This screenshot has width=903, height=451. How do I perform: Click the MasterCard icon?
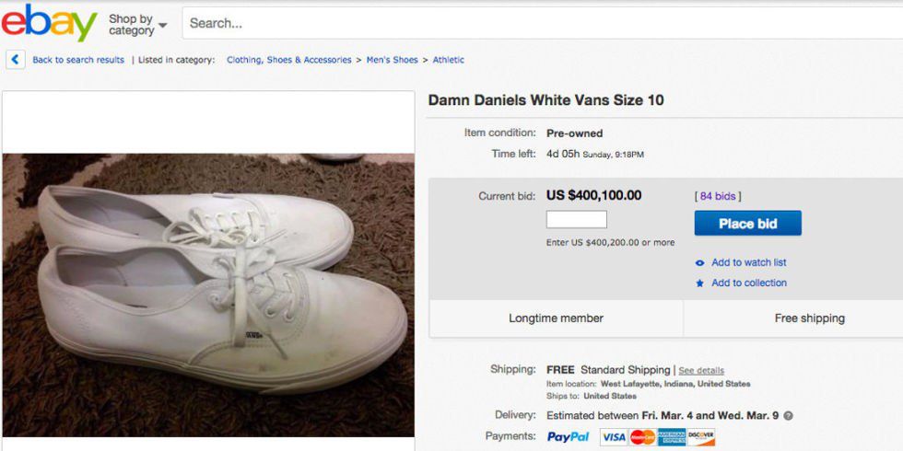pyautogui.click(x=642, y=437)
